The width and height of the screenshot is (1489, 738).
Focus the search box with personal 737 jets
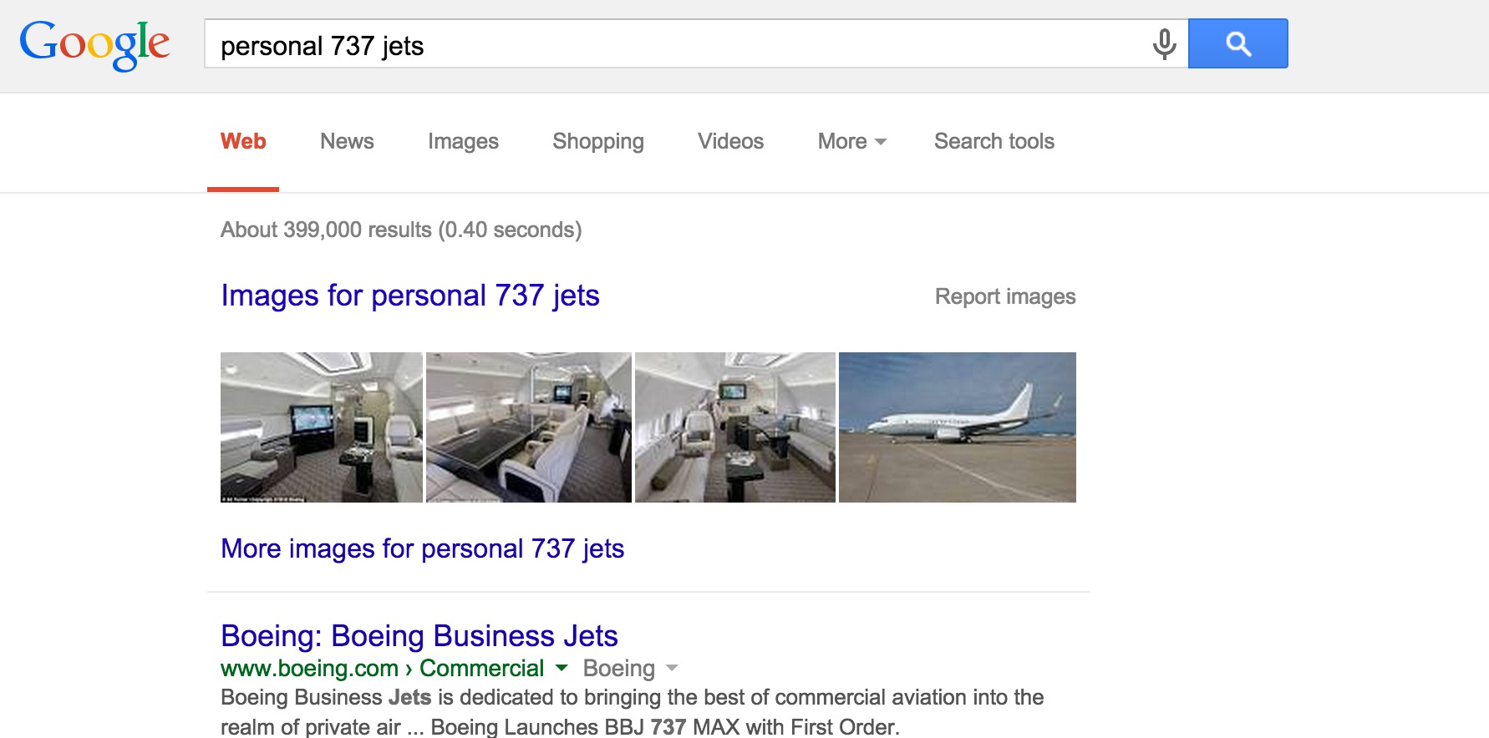(x=677, y=44)
